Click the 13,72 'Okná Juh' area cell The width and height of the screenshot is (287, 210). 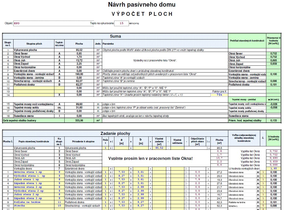[x=79, y=60]
